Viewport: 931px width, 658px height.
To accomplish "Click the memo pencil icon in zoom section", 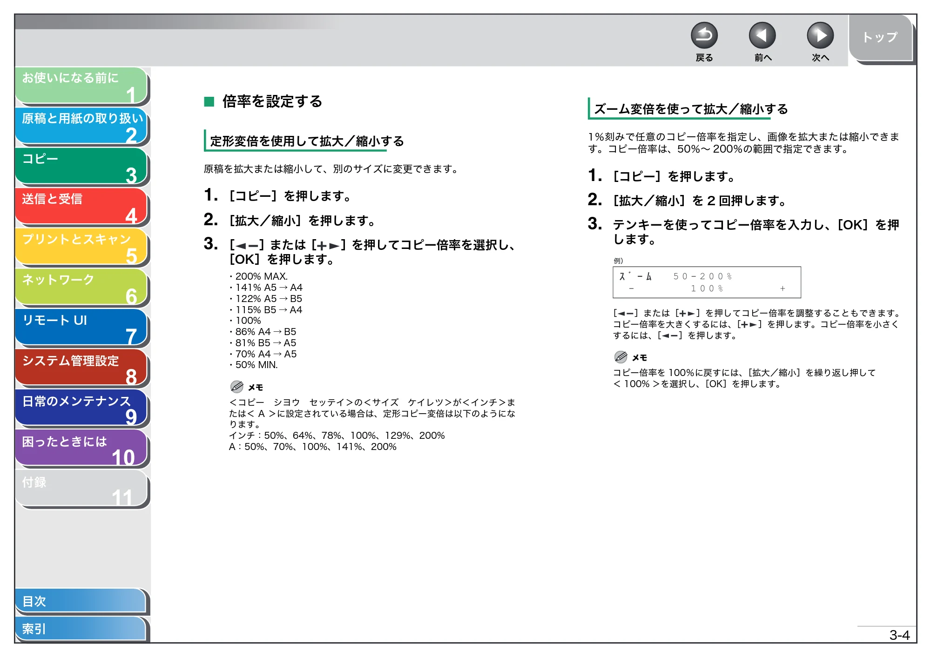I will click(621, 357).
